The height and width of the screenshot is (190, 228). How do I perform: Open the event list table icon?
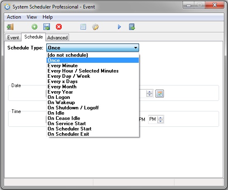pos(83,27)
